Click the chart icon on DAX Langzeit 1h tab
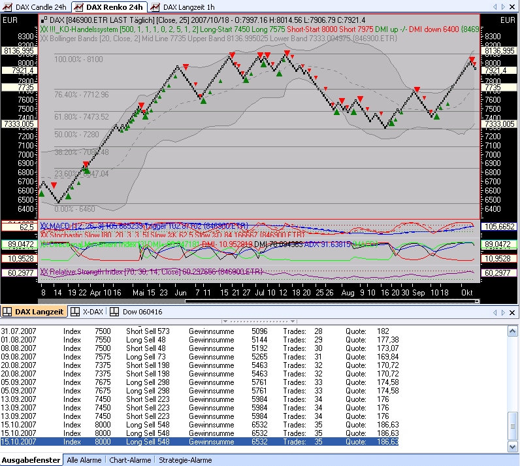Screen dimensions: 520x466 point(155,7)
